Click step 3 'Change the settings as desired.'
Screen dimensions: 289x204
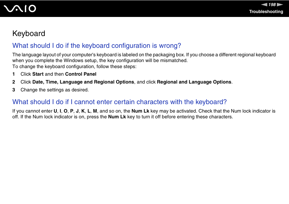tap(55, 90)
